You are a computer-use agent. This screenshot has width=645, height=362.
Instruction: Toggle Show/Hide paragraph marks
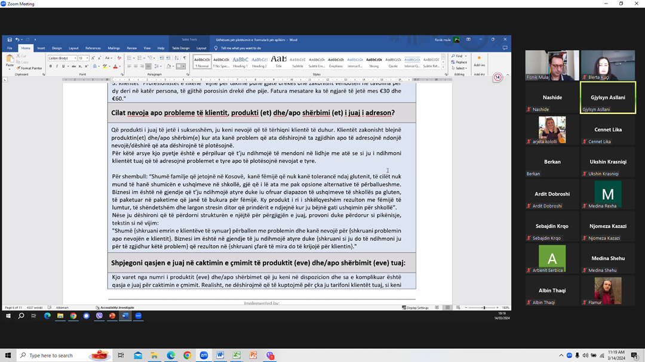pyautogui.click(x=185, y=58)
